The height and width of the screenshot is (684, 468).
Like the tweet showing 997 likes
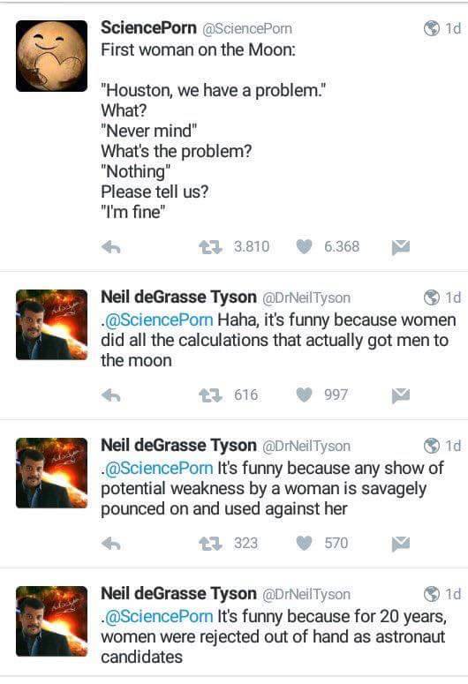point(305,395)
